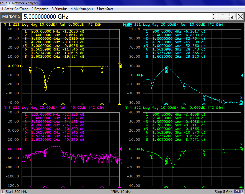Open the 3 Stimulus menu
Screen dimensions: 245x194
60,9
